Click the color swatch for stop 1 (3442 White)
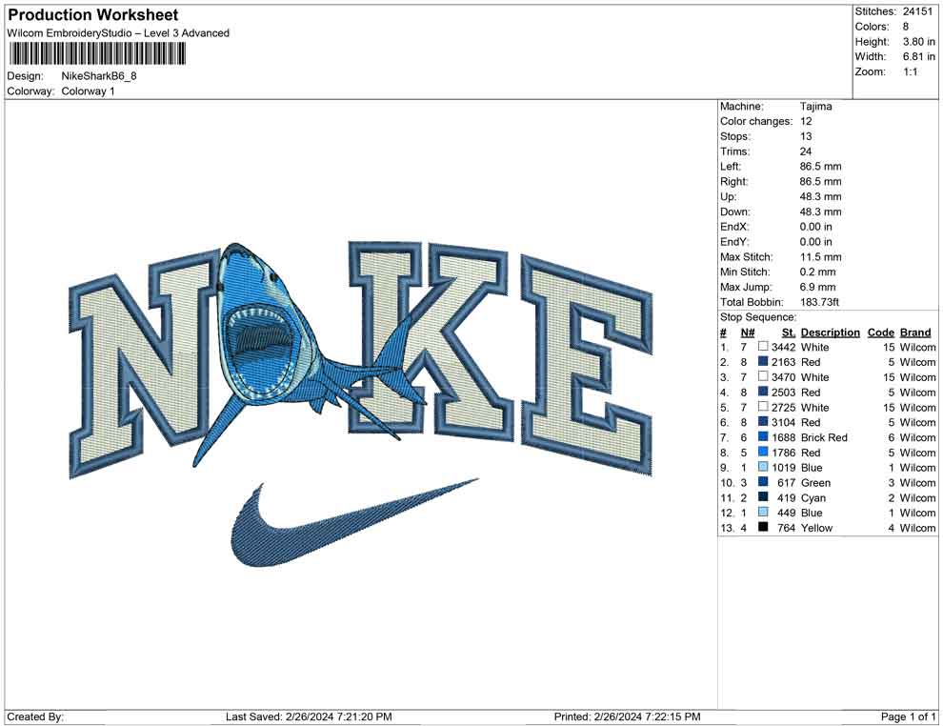 click(763, 347)
